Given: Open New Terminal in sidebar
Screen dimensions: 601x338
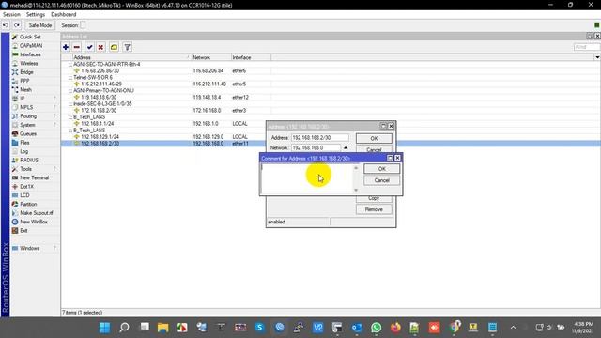Looking at the screenshot, I should click(x=34, y=177).
